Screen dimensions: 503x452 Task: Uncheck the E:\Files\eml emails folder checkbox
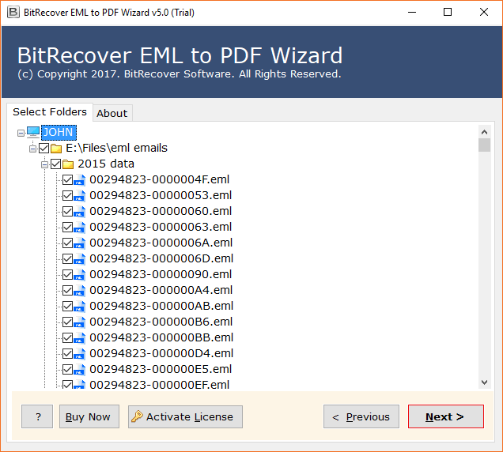tap(44, 148)
